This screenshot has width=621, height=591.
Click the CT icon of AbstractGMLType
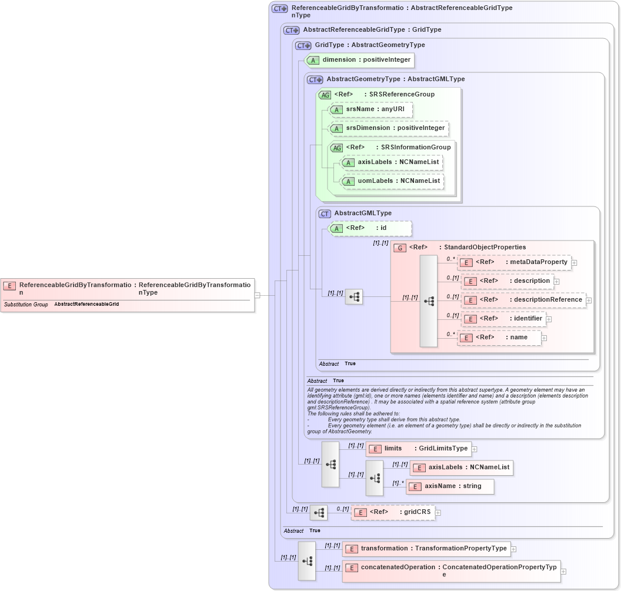point(325,214)
